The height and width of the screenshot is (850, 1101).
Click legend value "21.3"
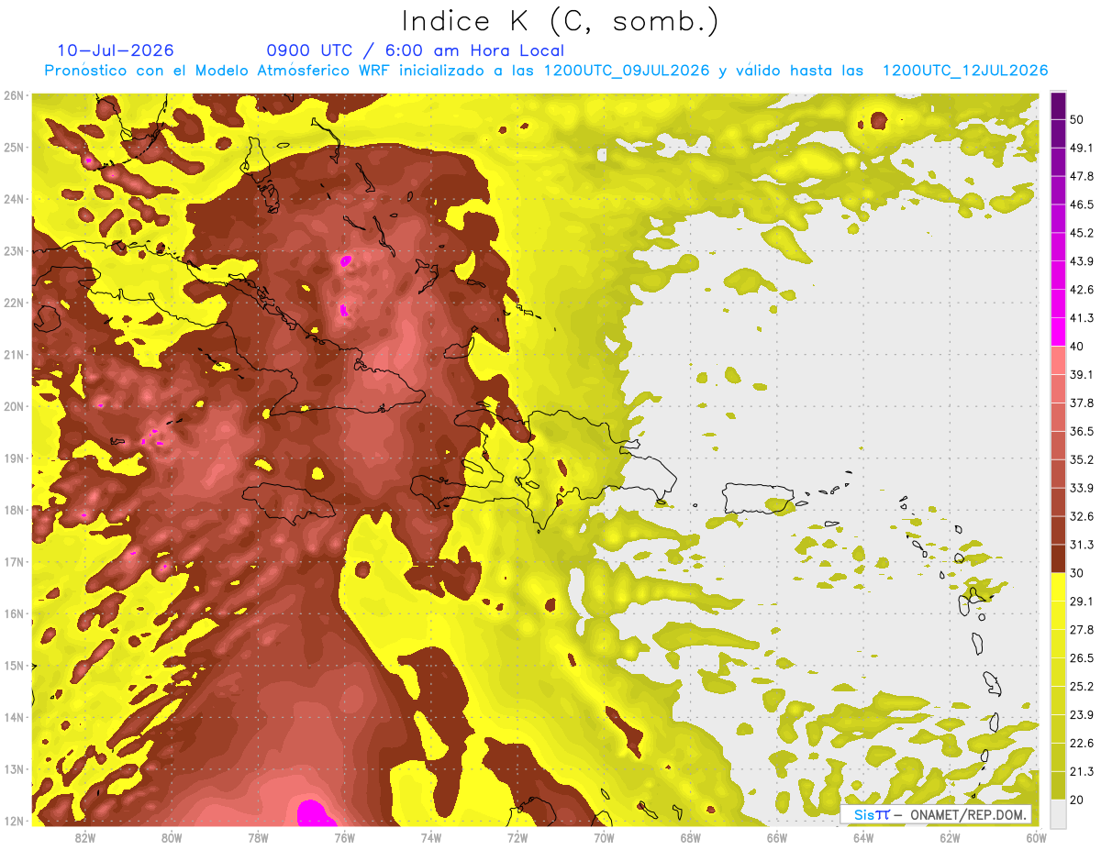(x=1081, y=771)
